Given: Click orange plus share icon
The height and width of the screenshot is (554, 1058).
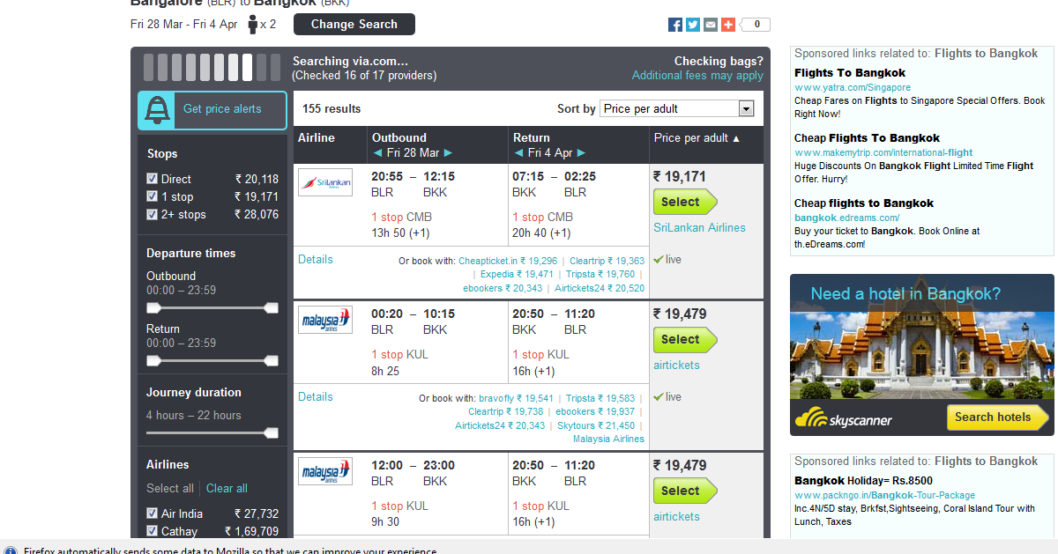Looking at the screenshot, I should (728, 25).
